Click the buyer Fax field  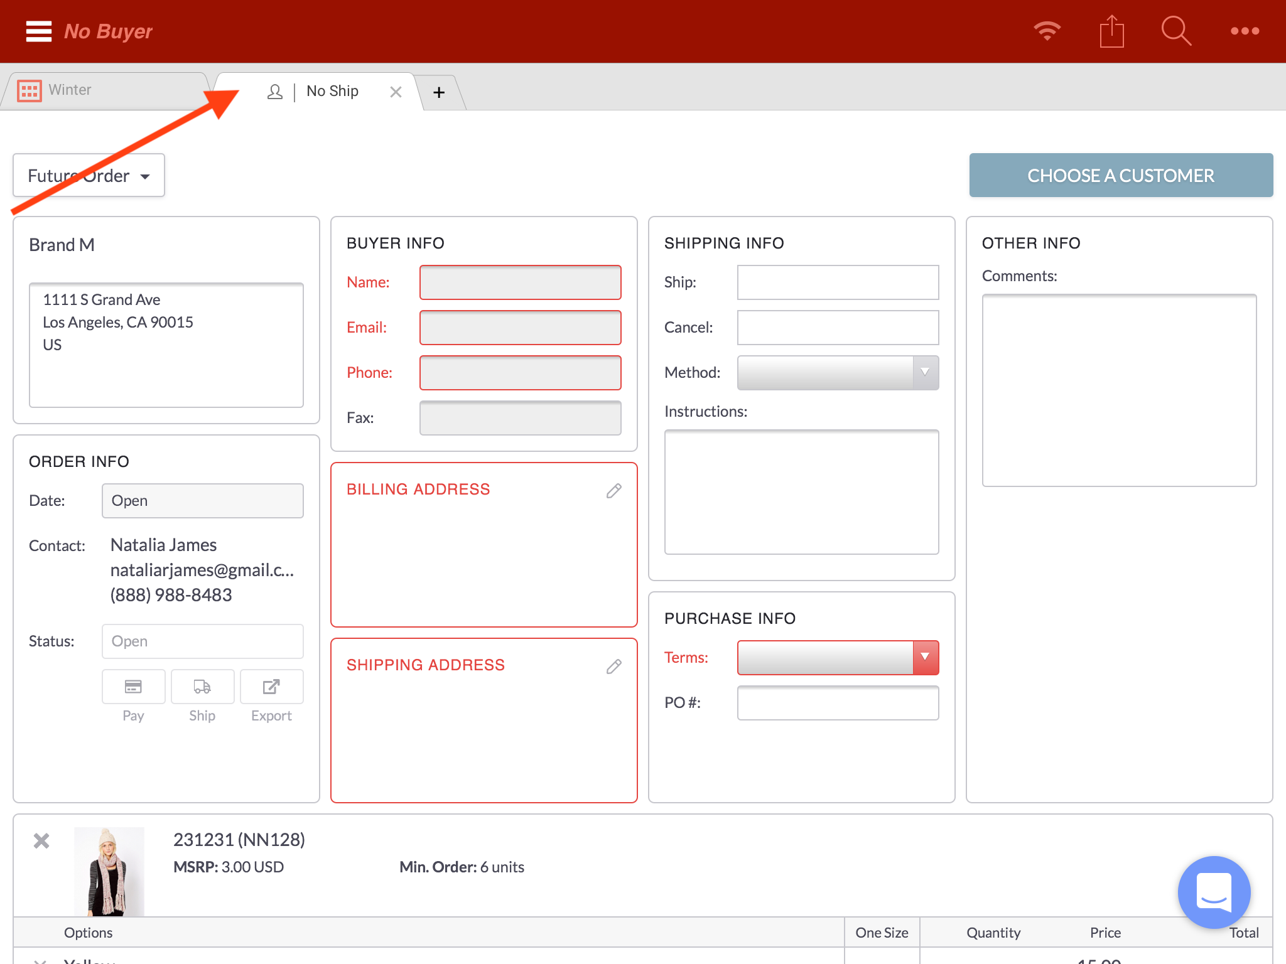coord(520,418)
